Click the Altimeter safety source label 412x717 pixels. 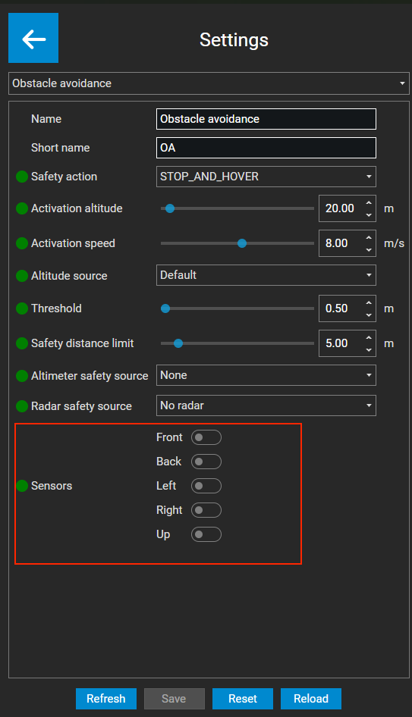90,376
